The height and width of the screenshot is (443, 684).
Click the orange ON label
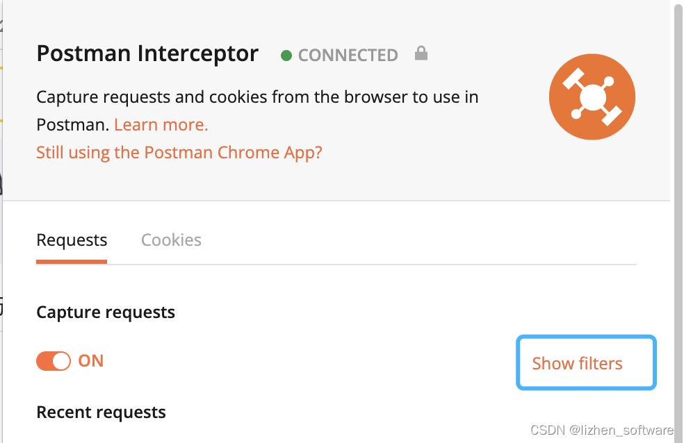pyautogui.click(x=91, y=361)
